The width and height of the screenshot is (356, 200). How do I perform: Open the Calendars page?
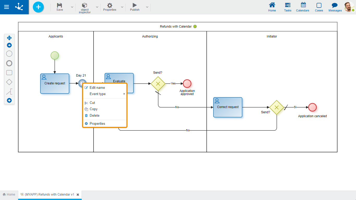[x=303, y=7]
